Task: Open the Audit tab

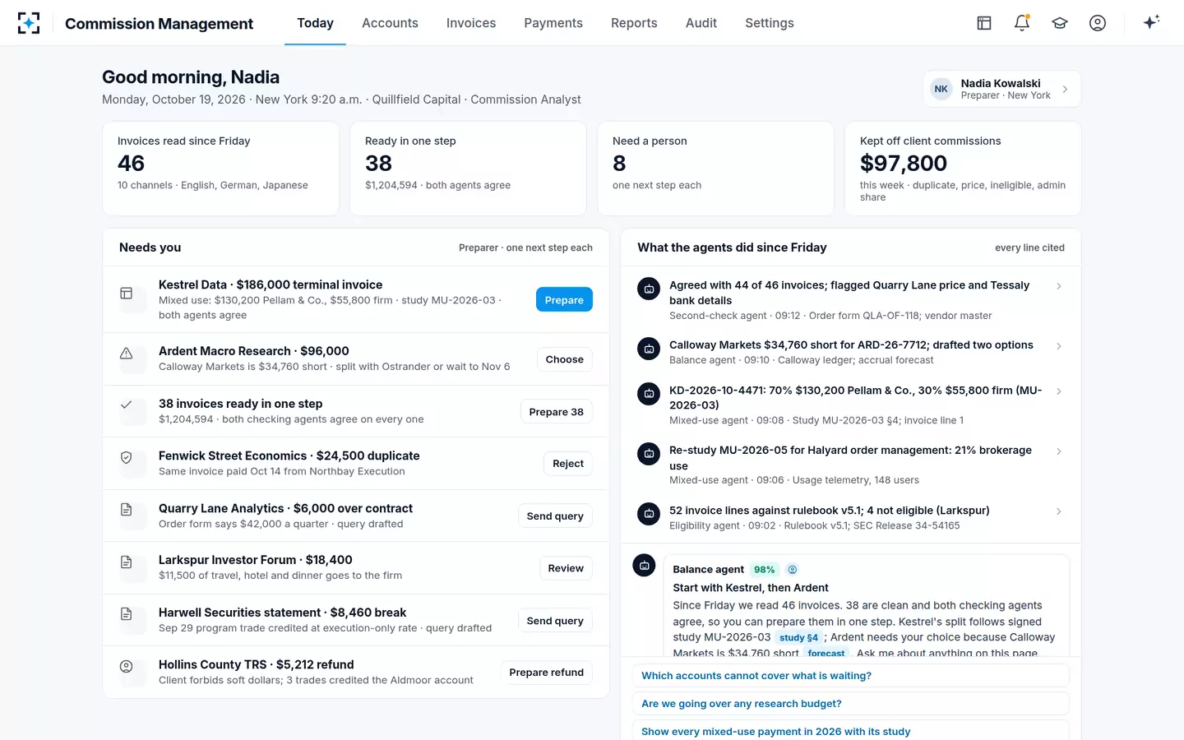Action: click(x=701, y=23)
